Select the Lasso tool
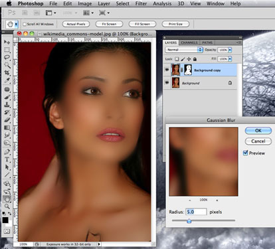The height and width of the screenshot is (249, 275). click(x=7, y=58)
